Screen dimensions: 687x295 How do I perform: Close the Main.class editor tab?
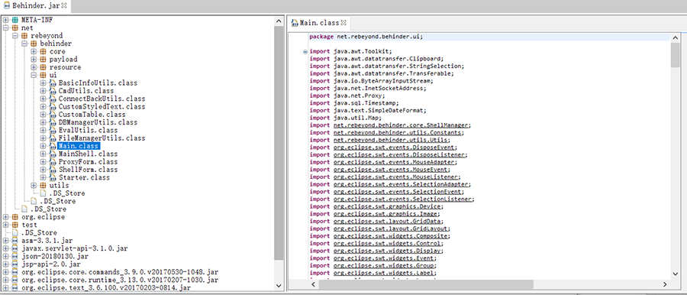click(343, 22)
